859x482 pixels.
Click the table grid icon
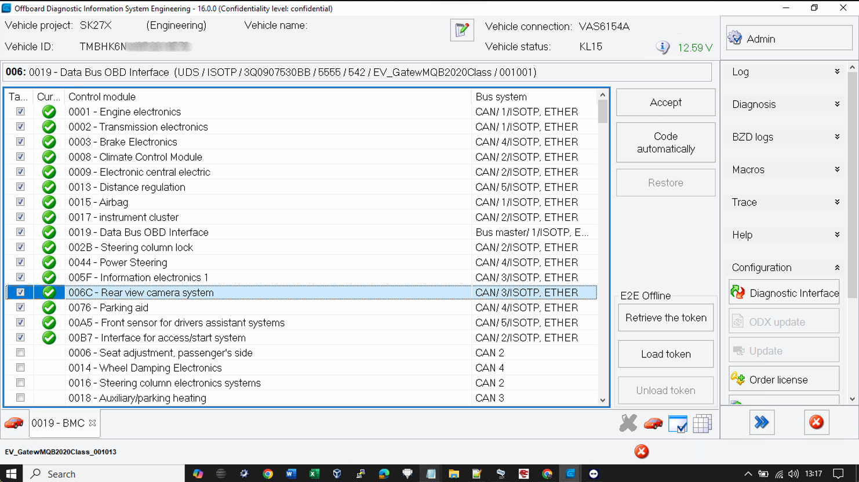702,424
